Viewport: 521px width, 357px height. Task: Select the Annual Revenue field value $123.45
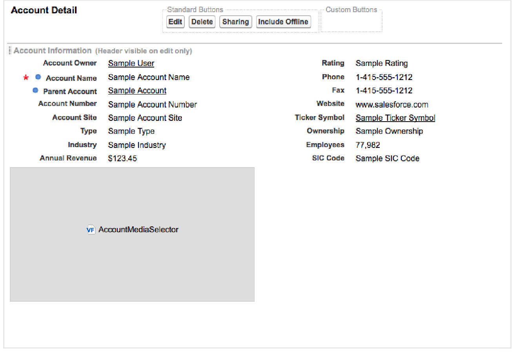point(122,158)
